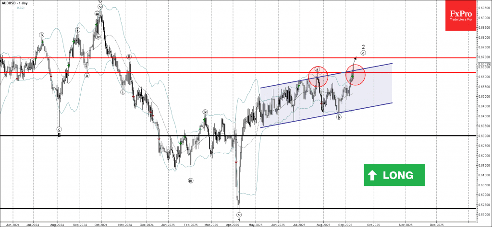Screen dimensions: 492x227
Task: Click the Mar-2025 date label
Action: click(x=211, y=225)
